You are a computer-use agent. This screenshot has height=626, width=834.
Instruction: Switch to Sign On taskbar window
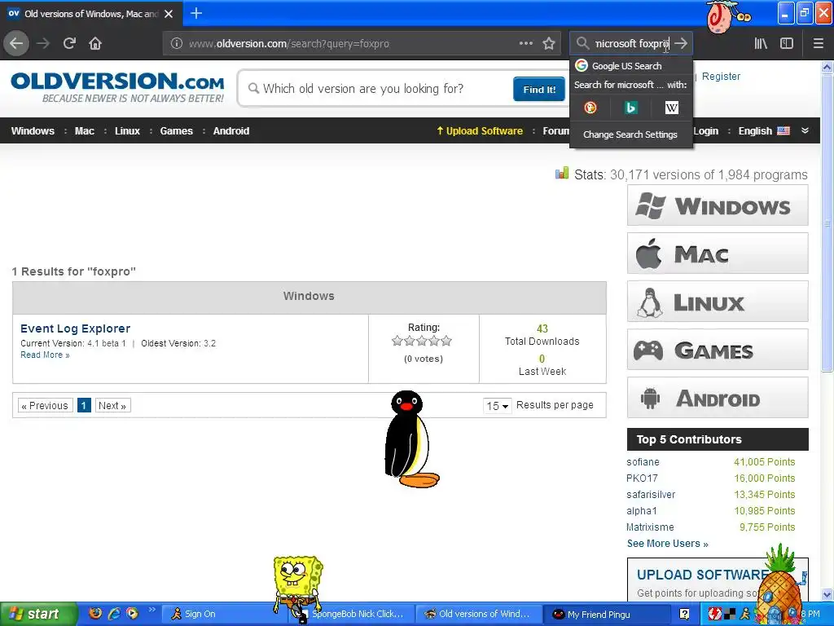[223, 615]
